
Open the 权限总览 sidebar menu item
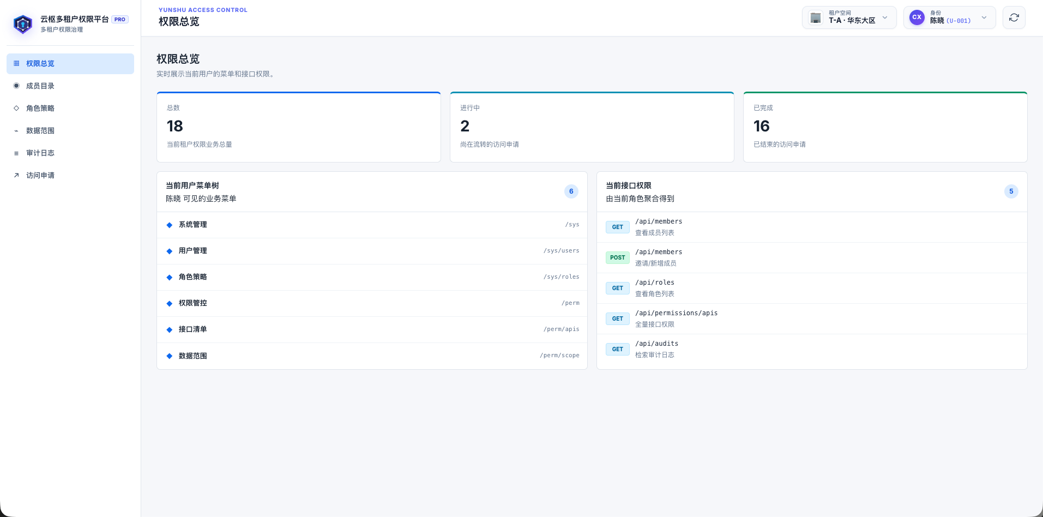pyautogui.click(x=70, y=63)
